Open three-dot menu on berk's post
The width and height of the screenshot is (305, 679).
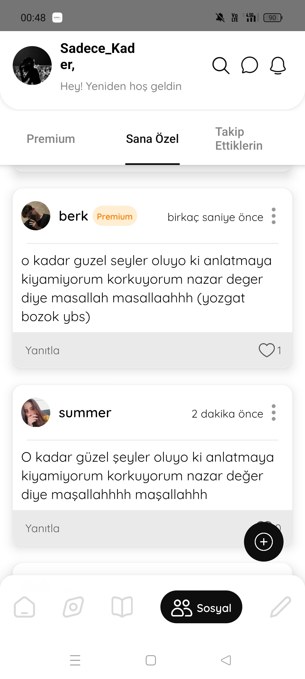[273, 216]
